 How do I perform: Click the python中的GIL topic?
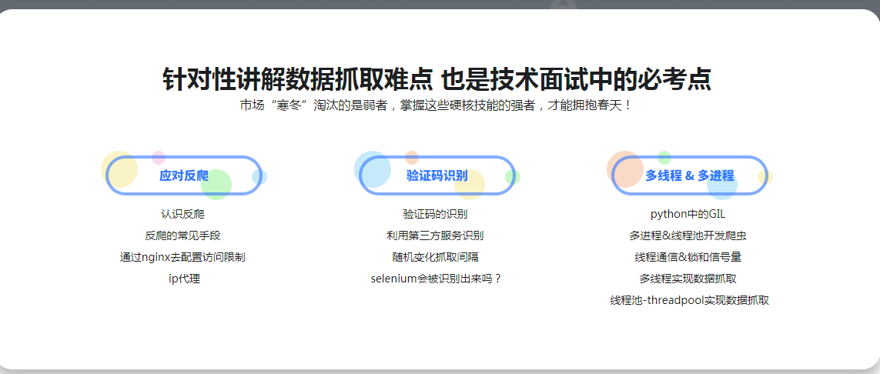coord(688,214)
